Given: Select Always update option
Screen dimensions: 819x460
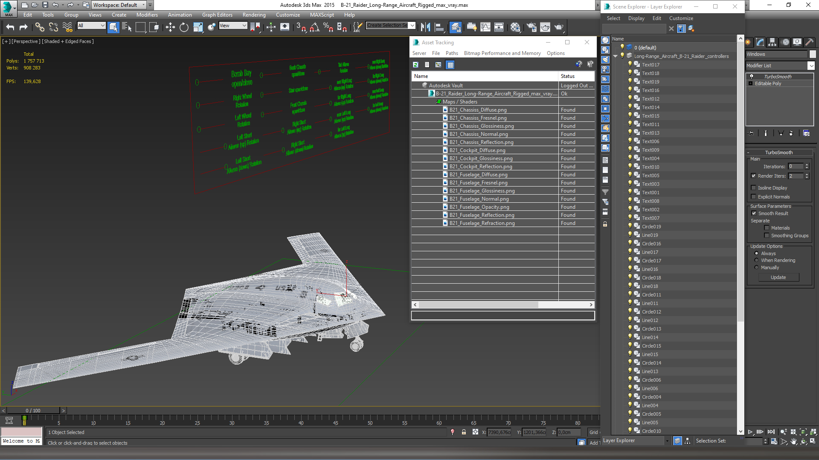Looking at the screenshot, I should tap(756, 253).
